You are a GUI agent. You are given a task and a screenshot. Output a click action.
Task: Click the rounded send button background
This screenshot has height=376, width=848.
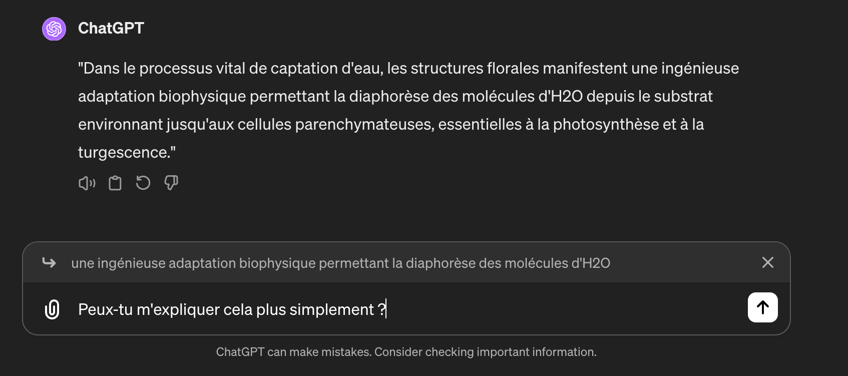[x=762, y=307]
